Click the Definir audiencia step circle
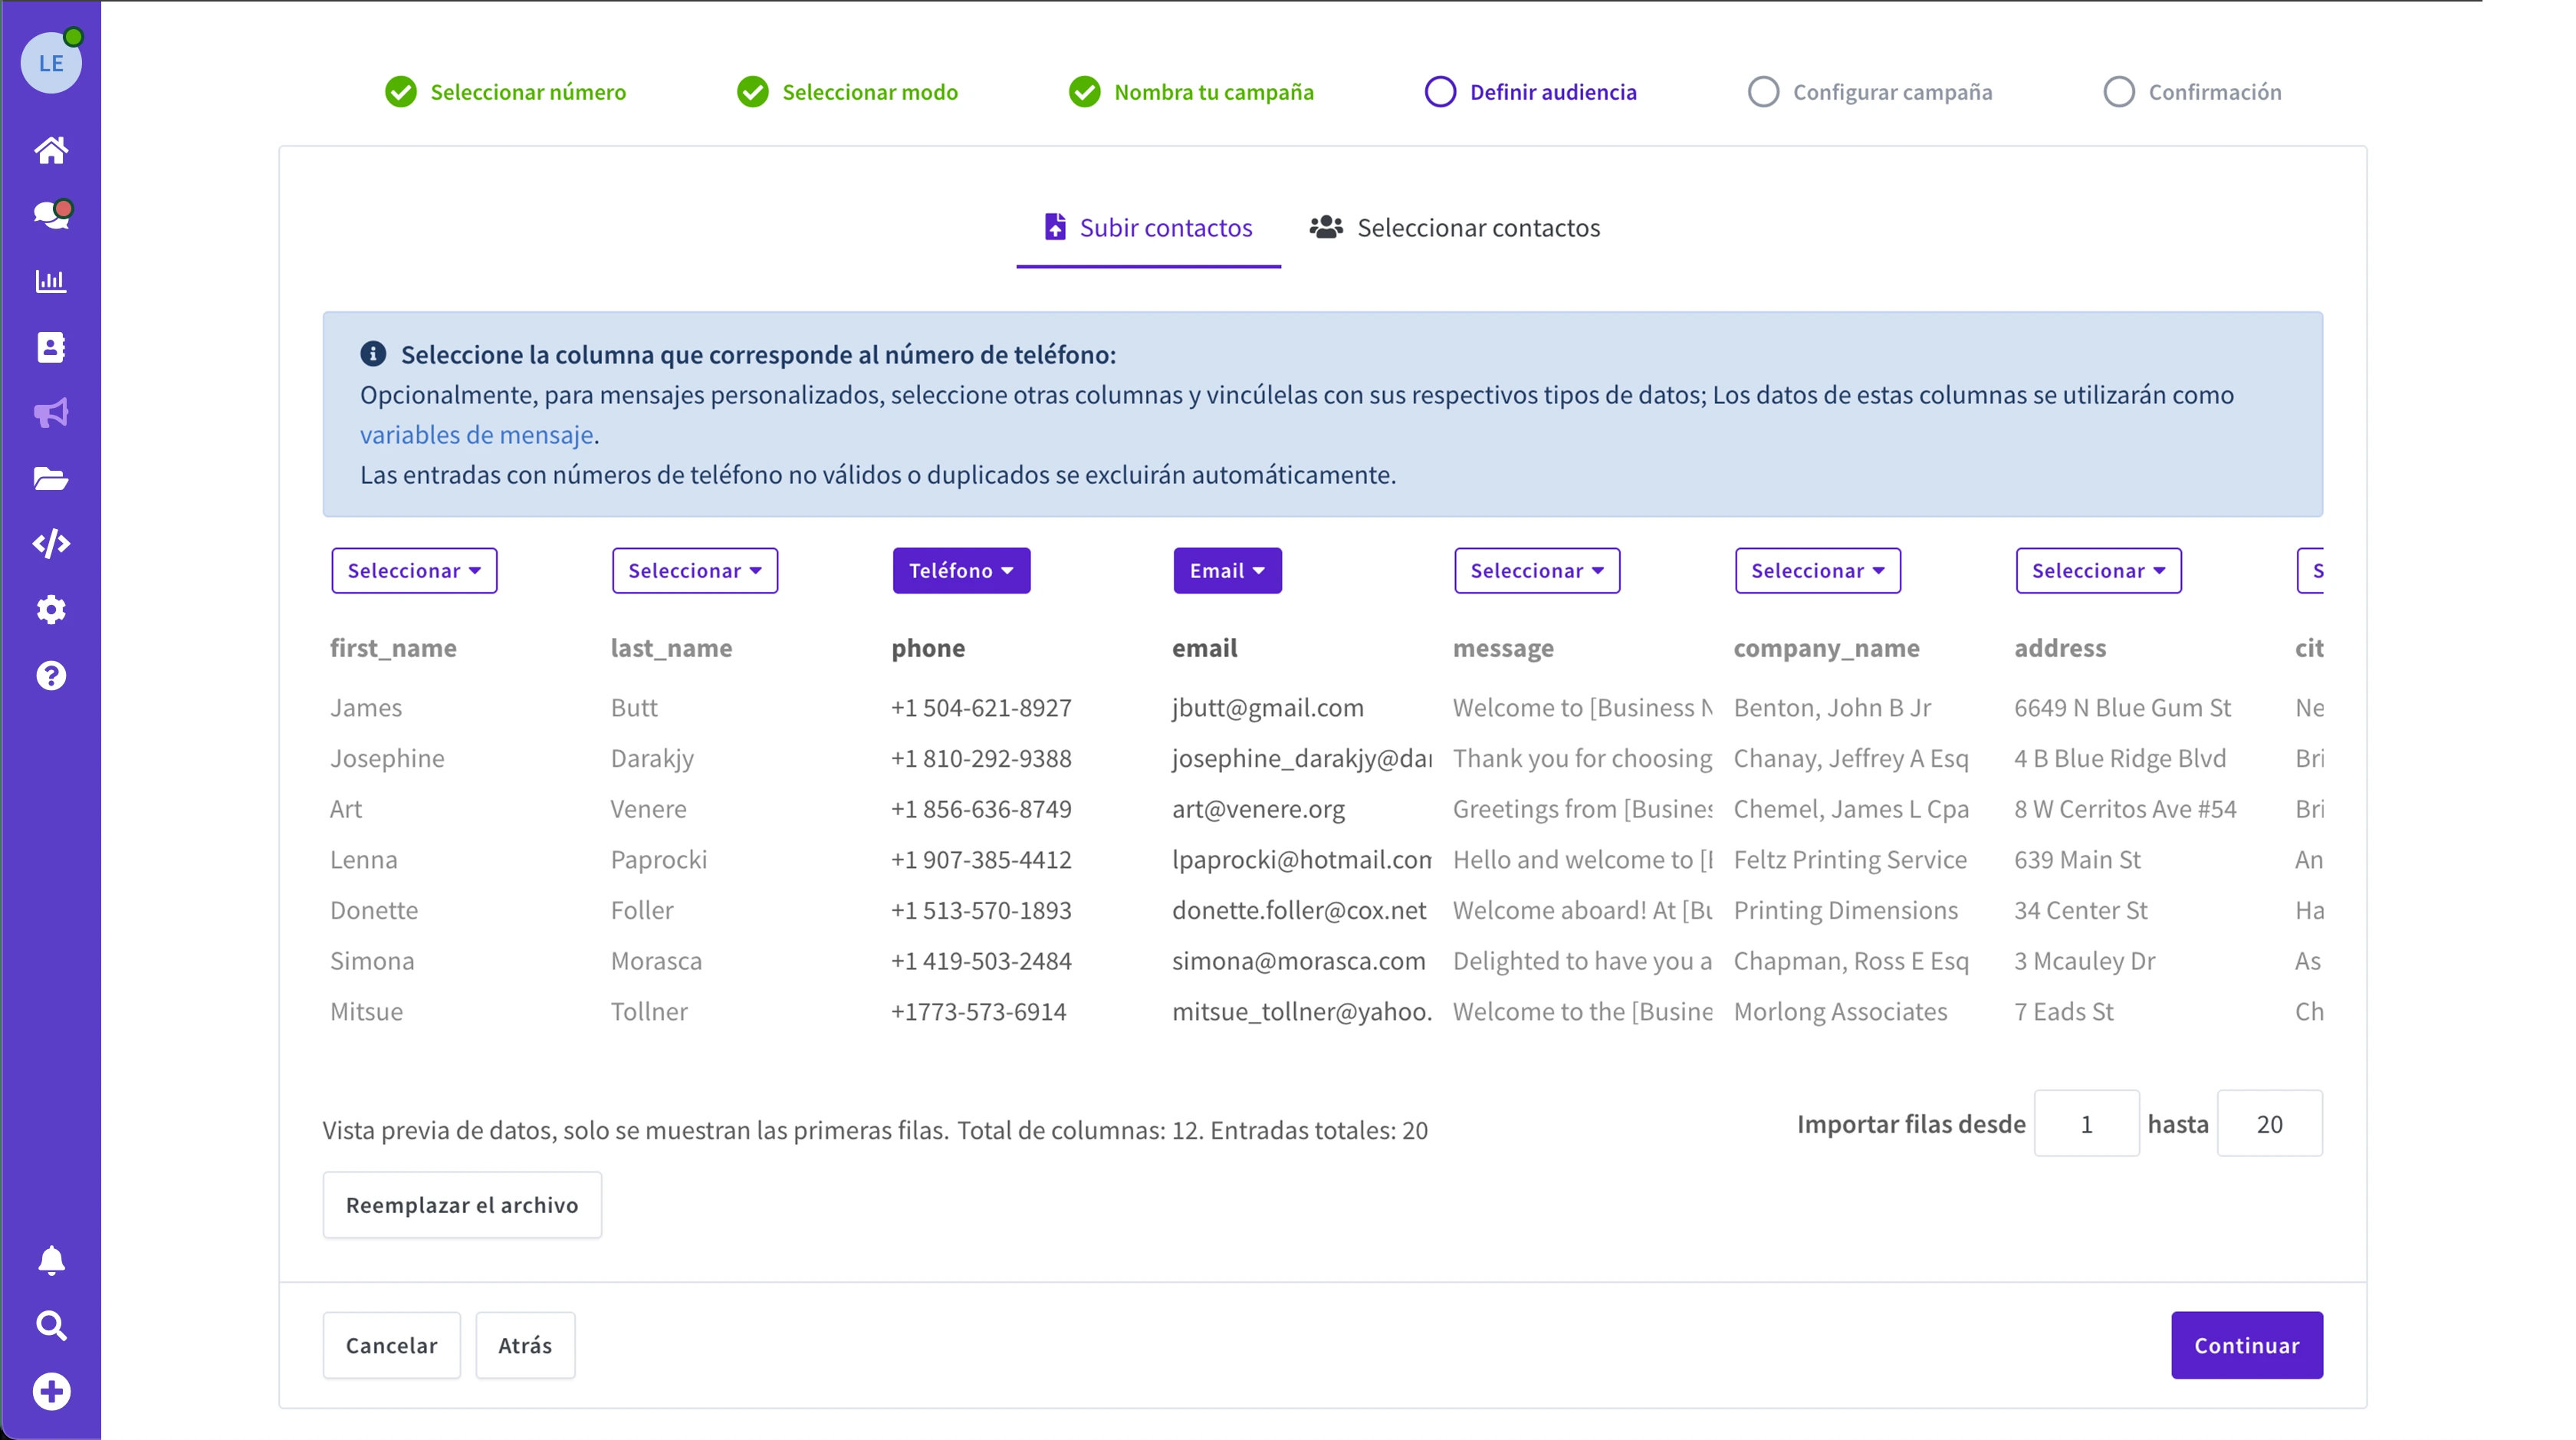Screen dimensions: 2576x1440 point(1440,92)
